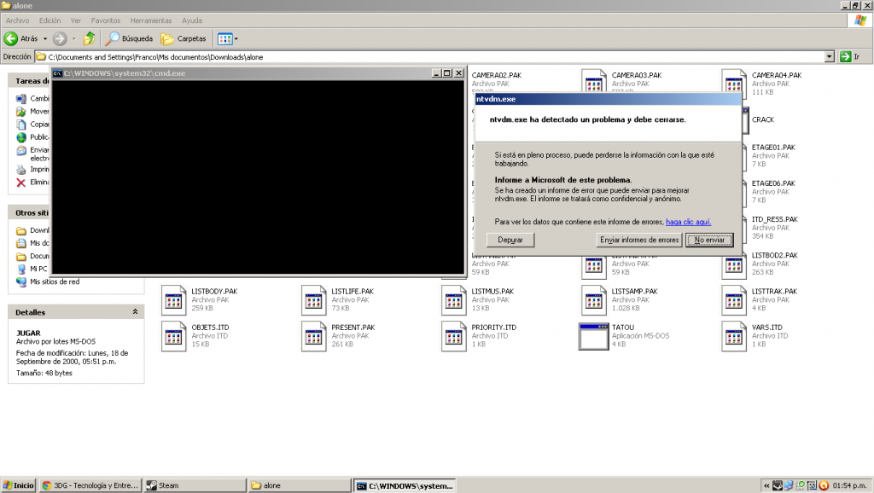
Task: Select the LISTMUS.PAK file icon
Action: 454,299
